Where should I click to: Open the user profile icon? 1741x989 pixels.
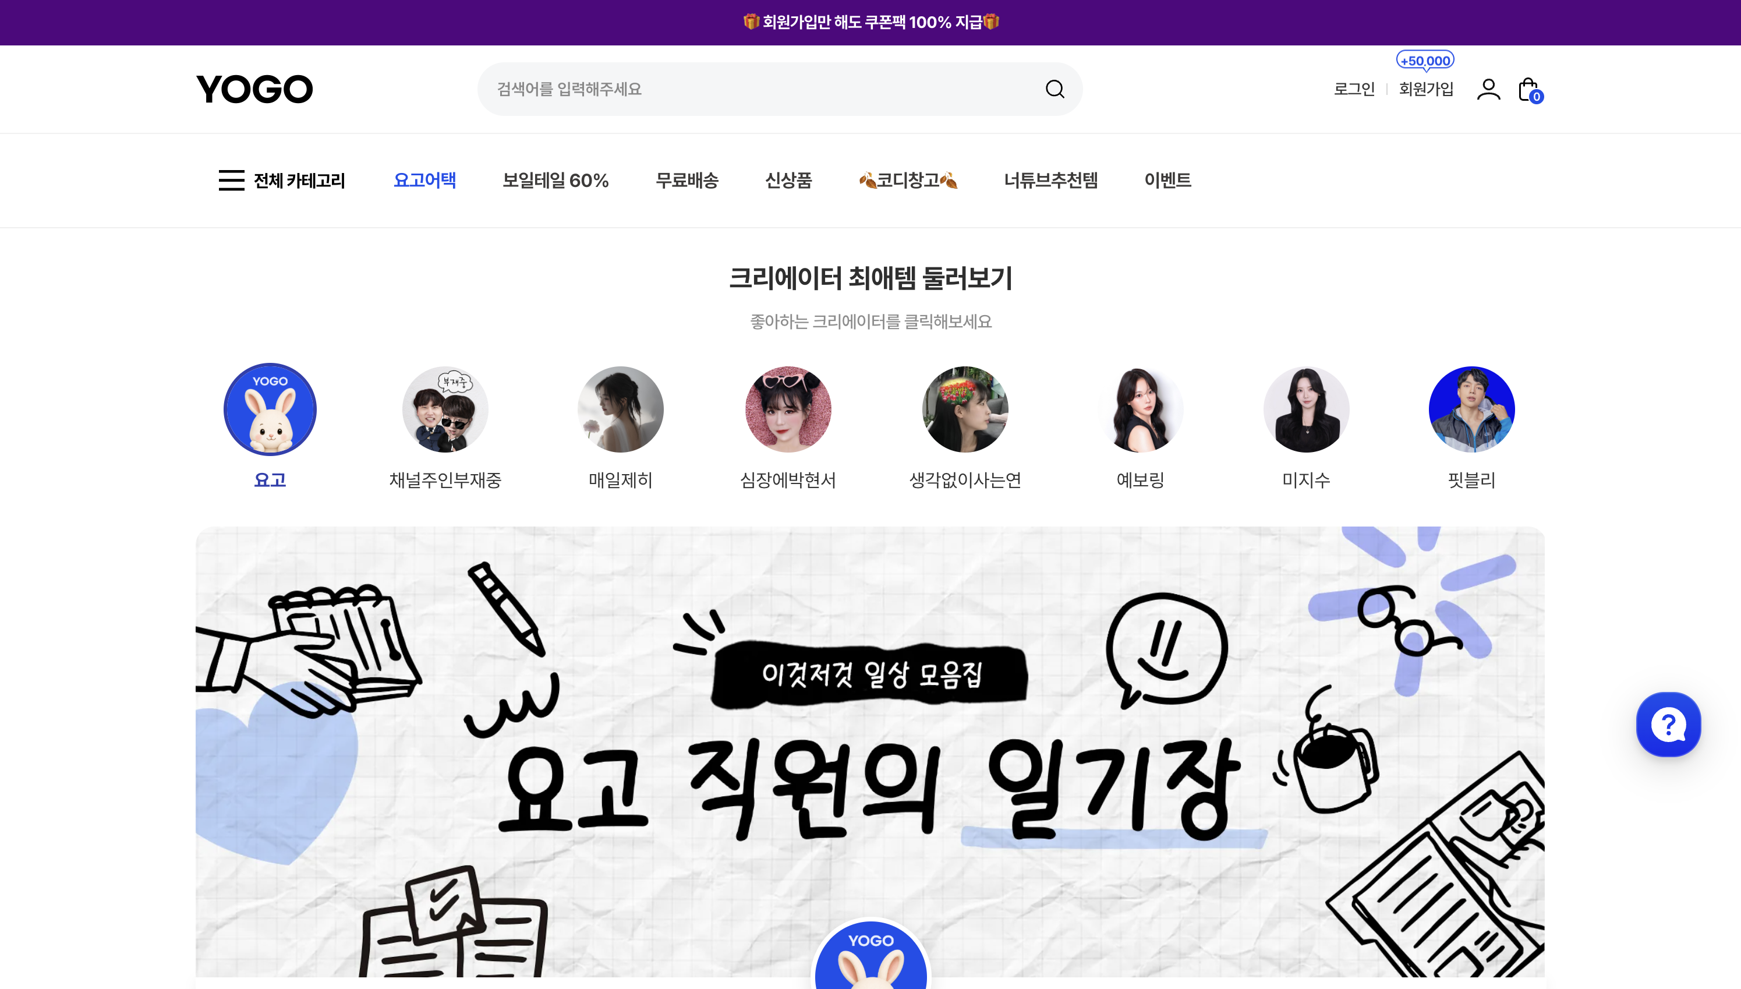pyautogui.click(x=1488, y=89)
